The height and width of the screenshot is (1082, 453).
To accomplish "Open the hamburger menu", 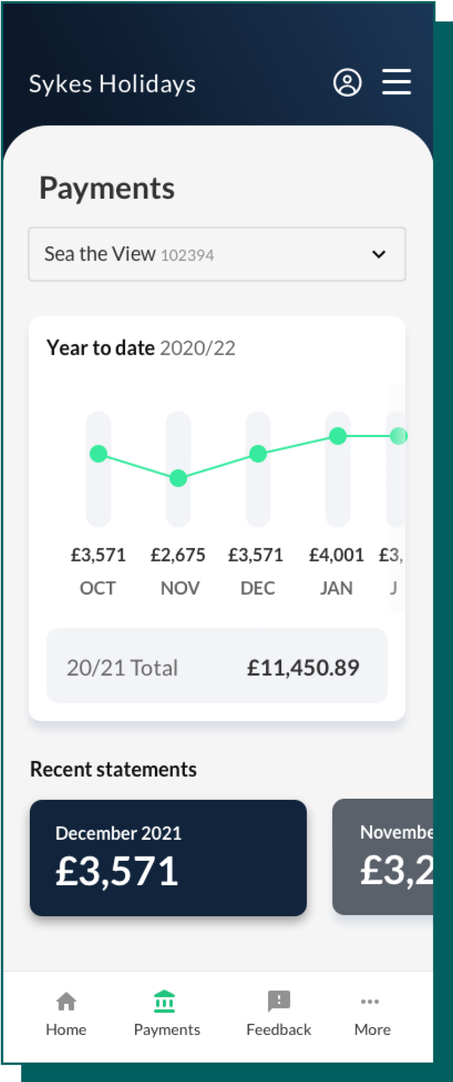I will [x=396, y=82].
